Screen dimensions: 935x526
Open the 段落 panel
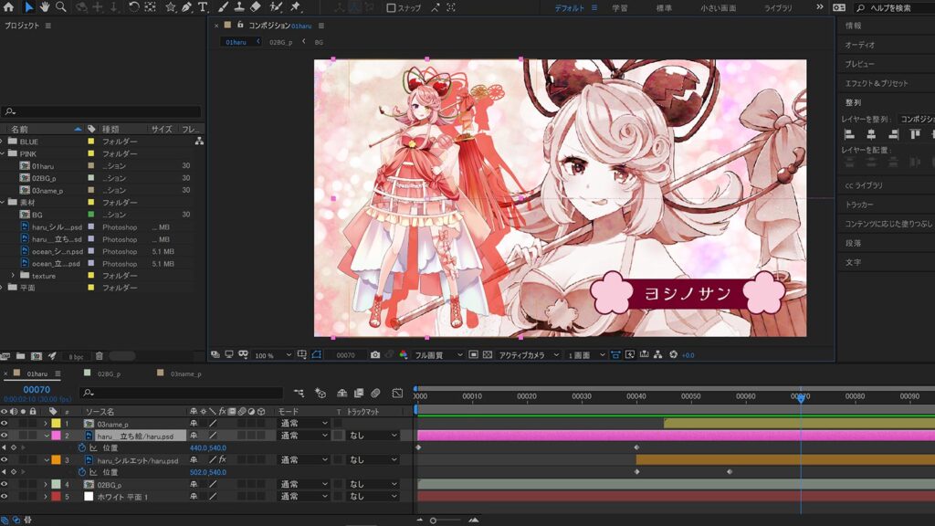click(853, 243)
